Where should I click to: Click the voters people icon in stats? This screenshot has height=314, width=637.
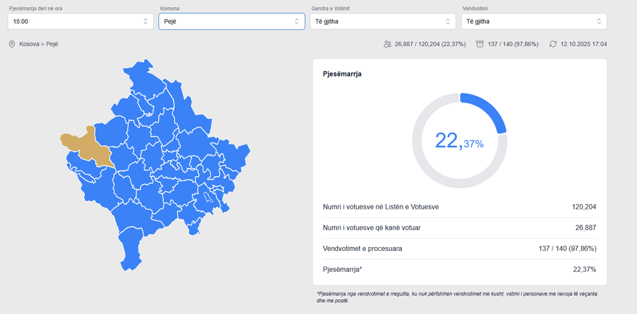point(387,44)
